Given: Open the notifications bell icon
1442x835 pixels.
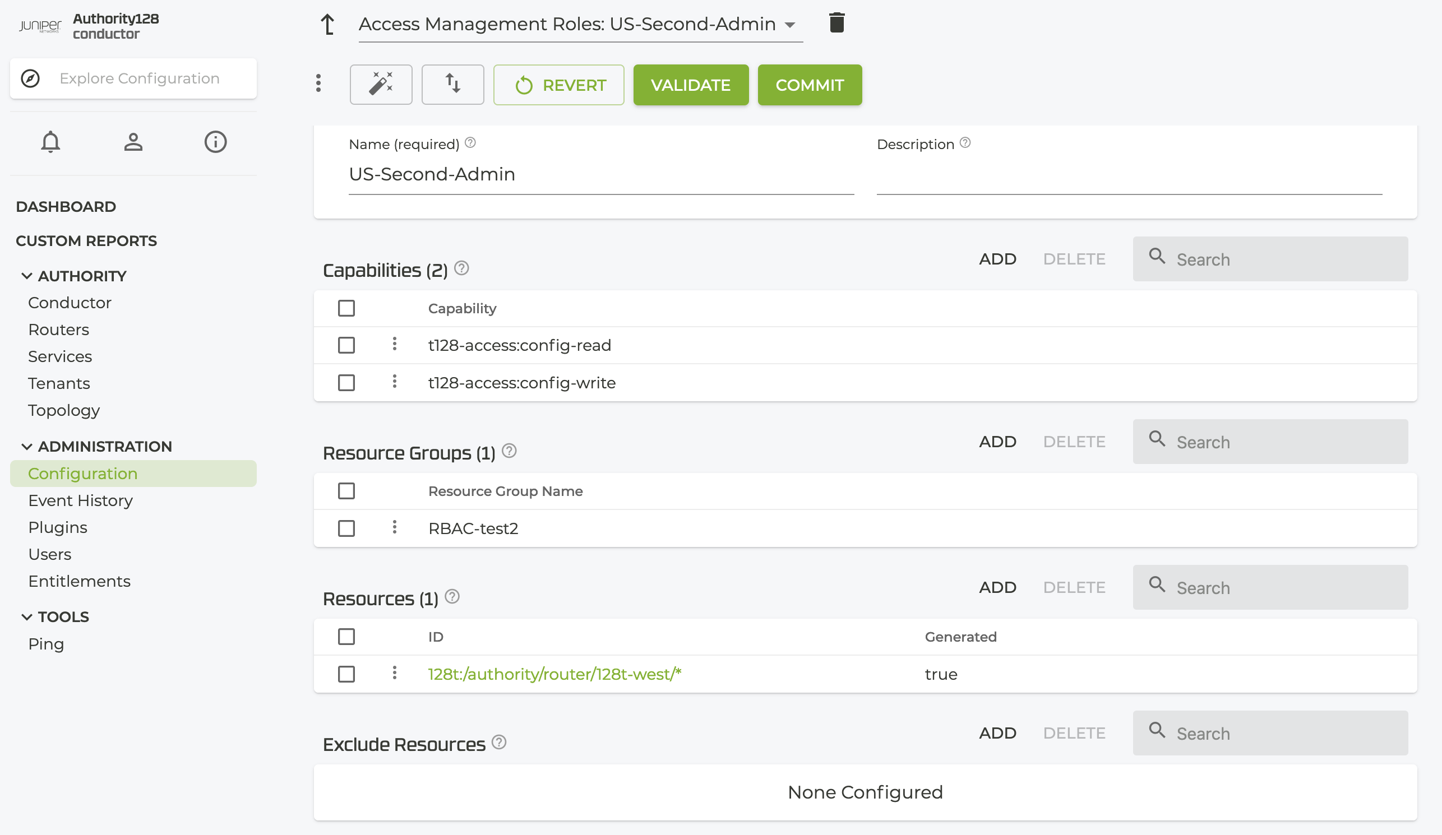Looking at the screenshot, I should pos(50,142).
